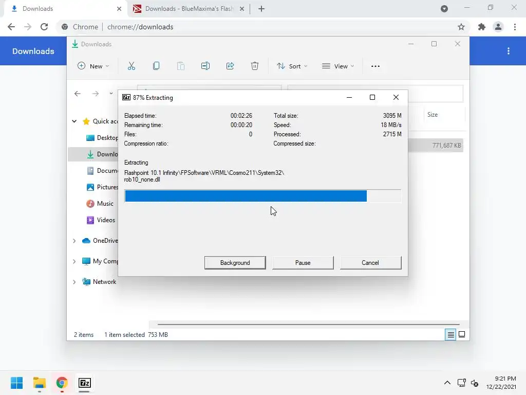The image size is (526, 395).
Task: Click the Cut scissors icon in Explorer toolbar
Action: (x=131, y=66)
